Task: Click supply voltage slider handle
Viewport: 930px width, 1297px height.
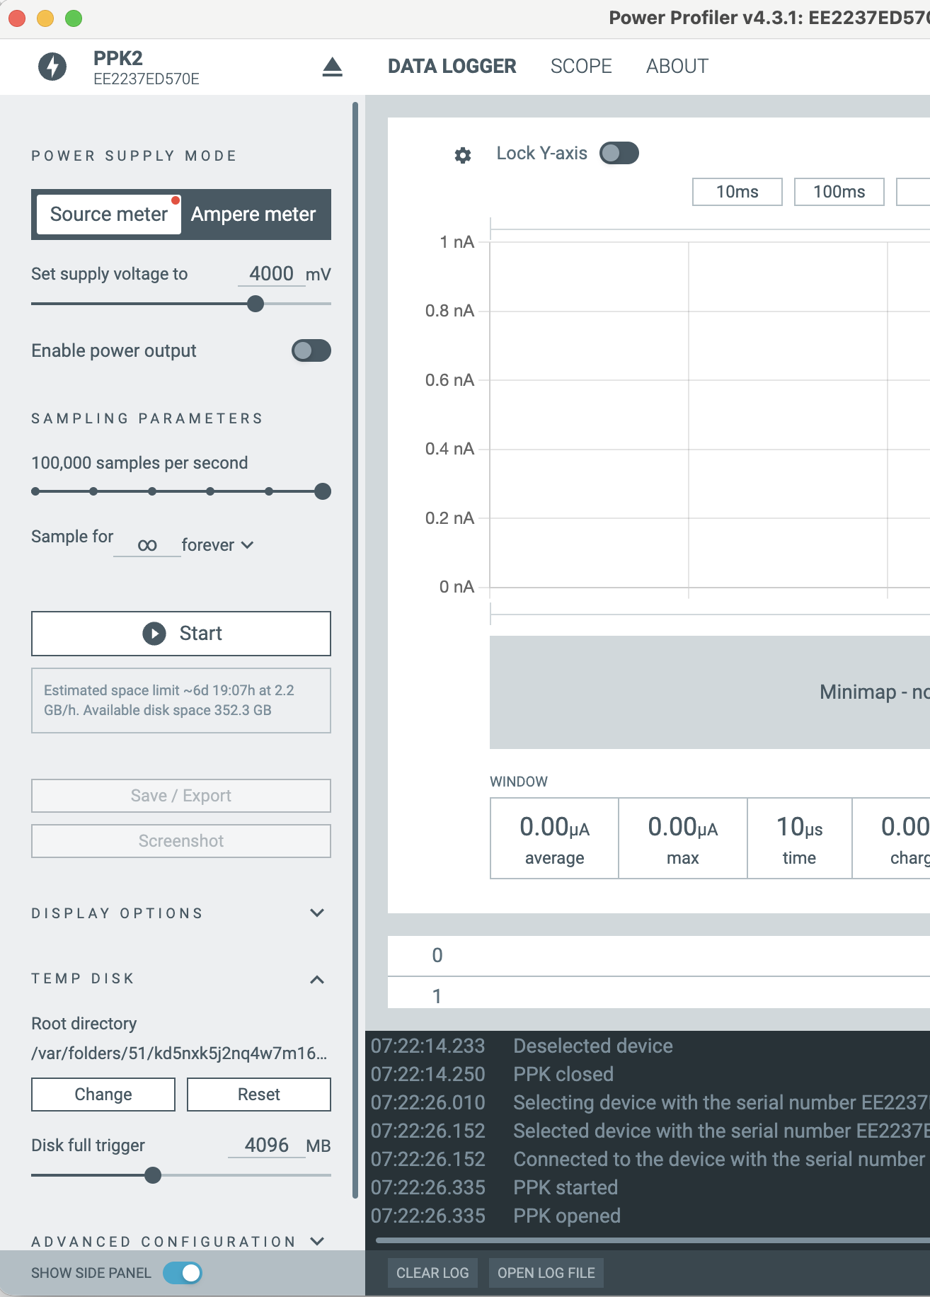Action: [256, 304]
